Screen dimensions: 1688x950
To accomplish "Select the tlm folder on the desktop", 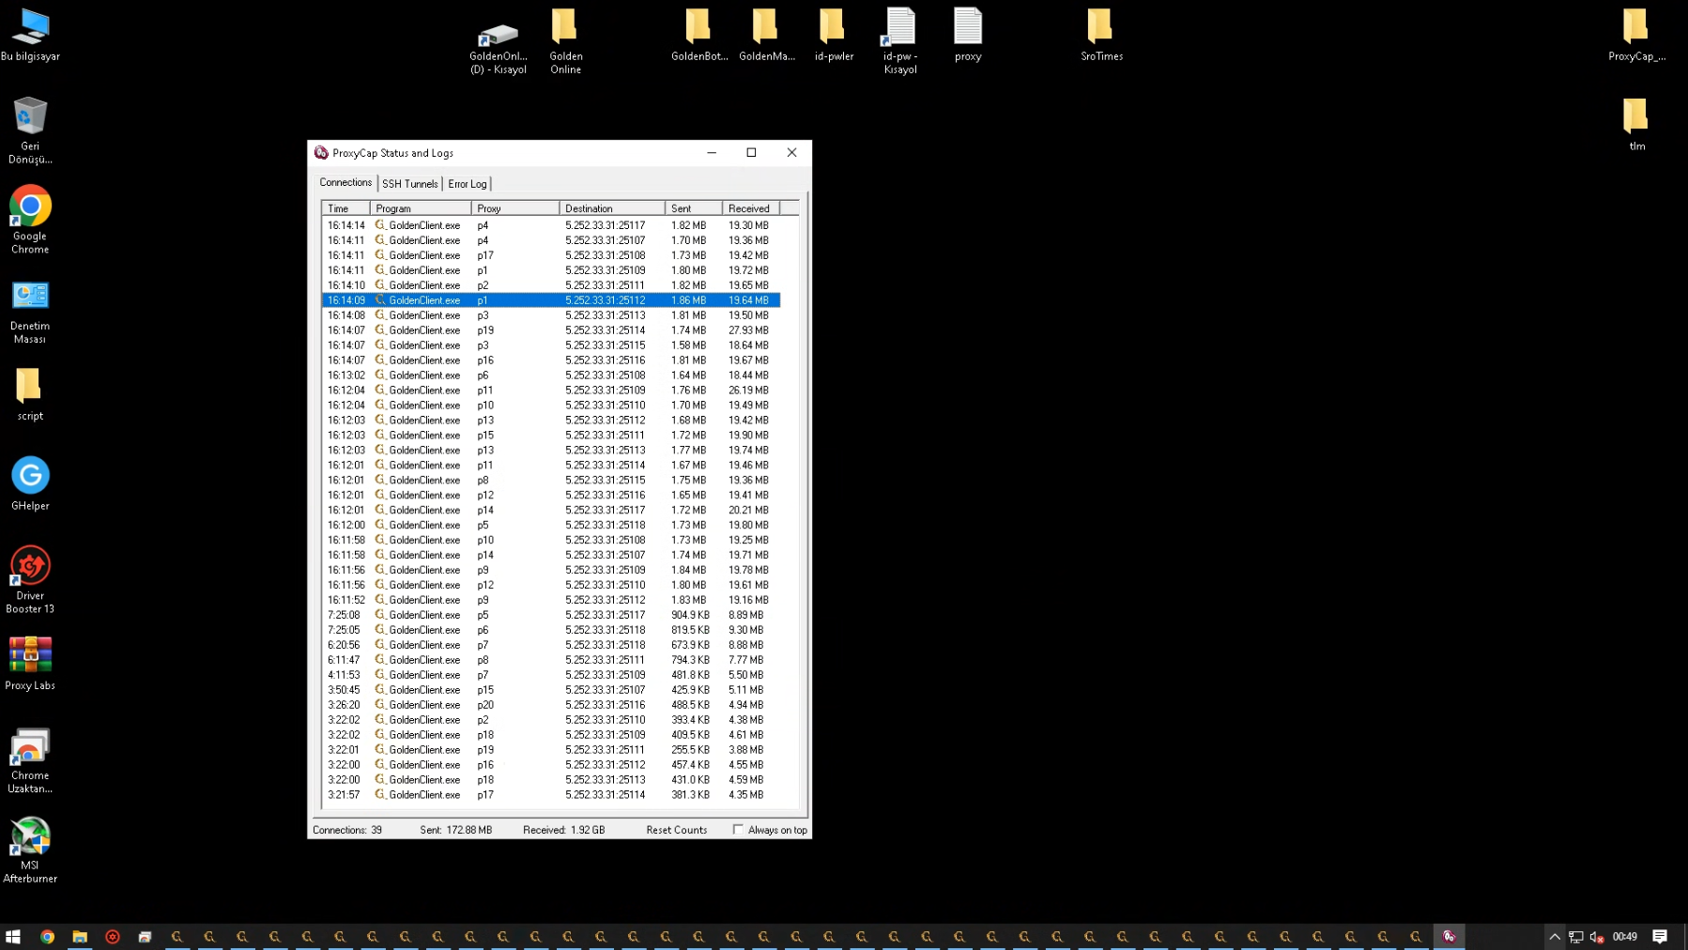I will (x=1636, y=125).
